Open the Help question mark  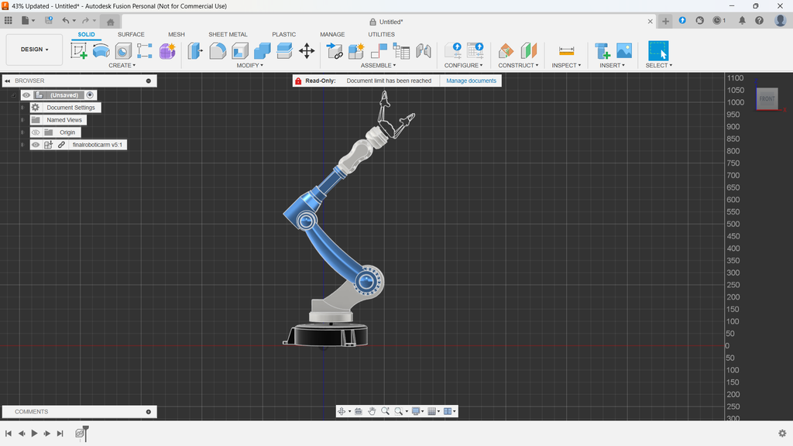tap(759, 21)
